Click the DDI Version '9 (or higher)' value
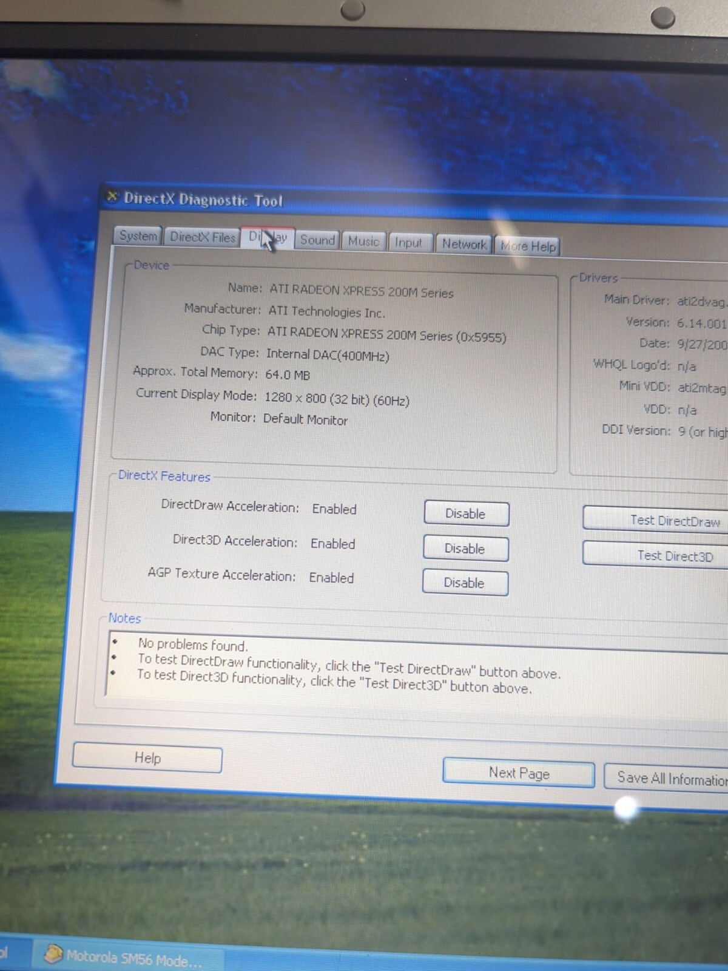728x971 pixels. tap(703, 431)
